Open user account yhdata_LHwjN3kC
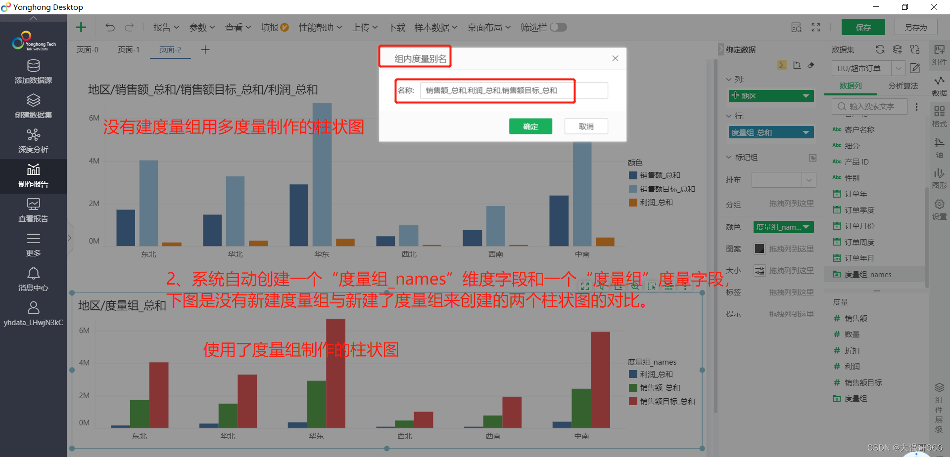950x457 pixels. click(x=33, y=314)
